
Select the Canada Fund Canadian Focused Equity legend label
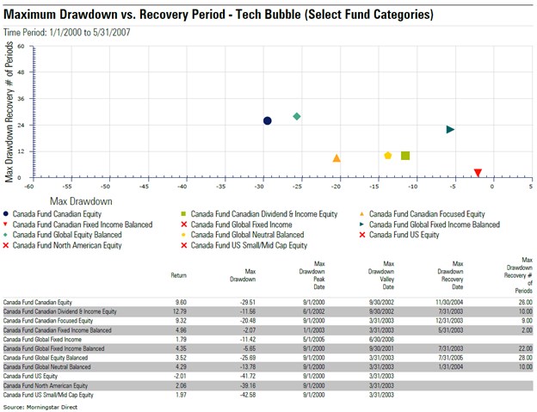point(428,214)
